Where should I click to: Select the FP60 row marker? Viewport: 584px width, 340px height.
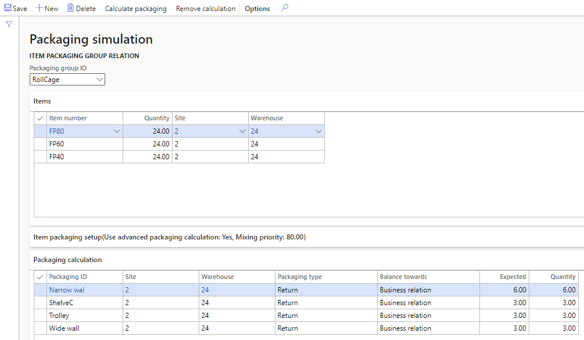coord(40,144)
